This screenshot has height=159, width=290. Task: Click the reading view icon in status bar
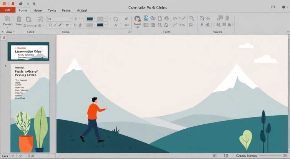[x=226, y=156]
